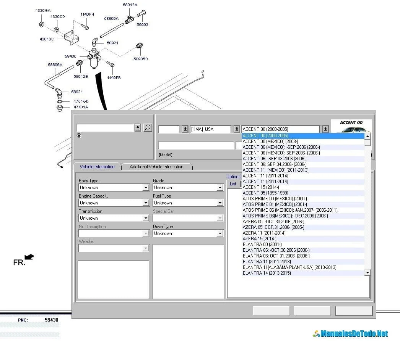Choose ACCENT 06: -SEP.03.2006 (2006-)
400x341 pixels.
pyautogui.click(x=303, y=159)
